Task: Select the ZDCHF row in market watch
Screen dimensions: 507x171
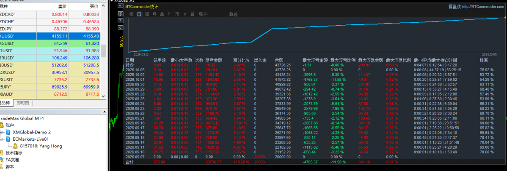Action: (x=50, y=21)
